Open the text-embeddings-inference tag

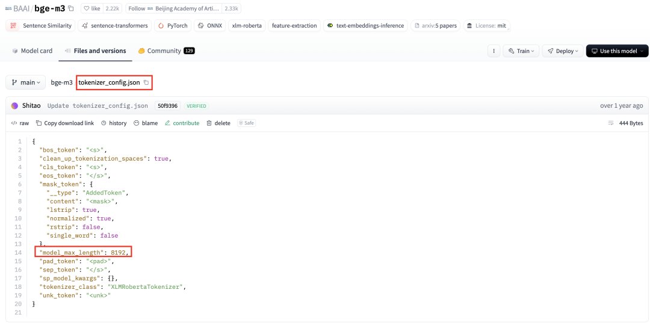pos(365,26)
